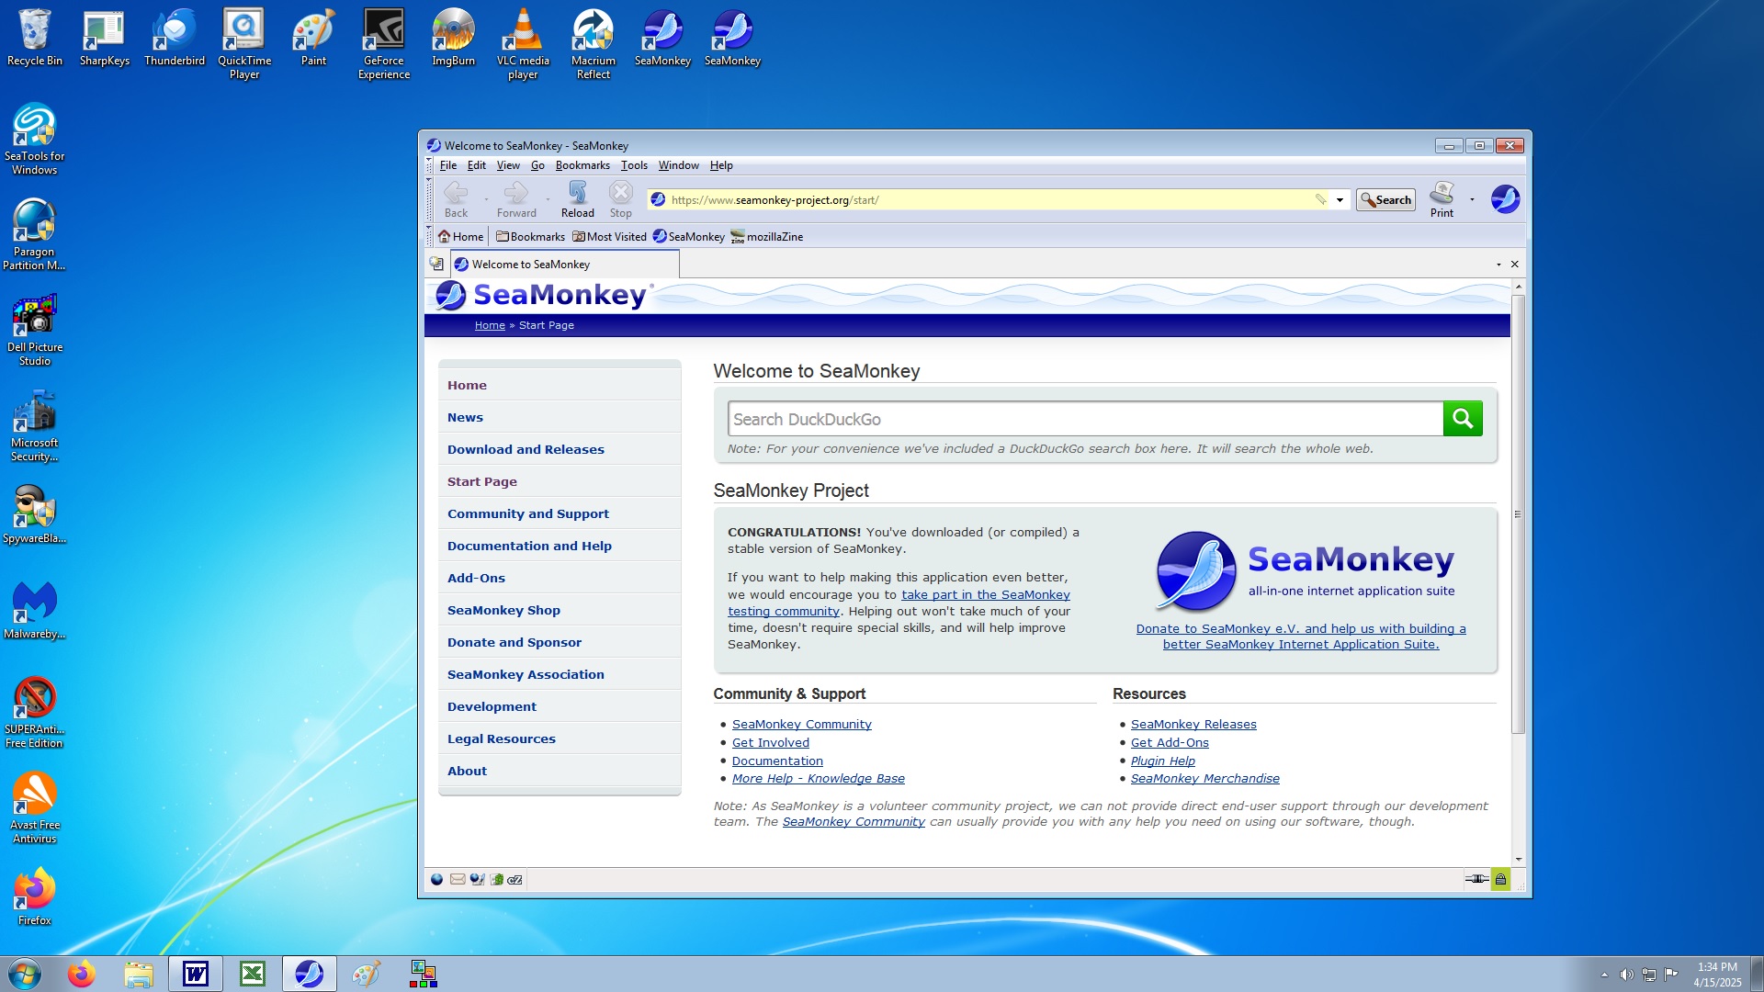
Task: Open the Go menu
Action: coord(537,165)
